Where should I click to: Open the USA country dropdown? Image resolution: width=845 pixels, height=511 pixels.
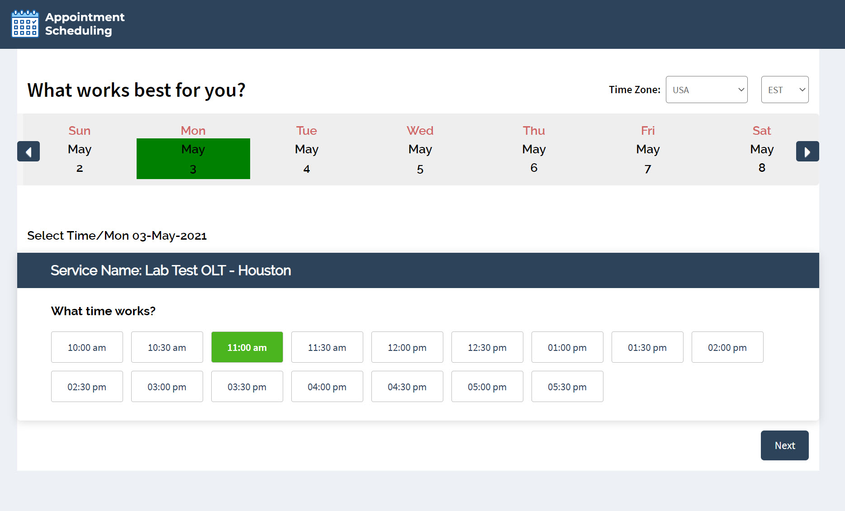click(x=706, y=90)
